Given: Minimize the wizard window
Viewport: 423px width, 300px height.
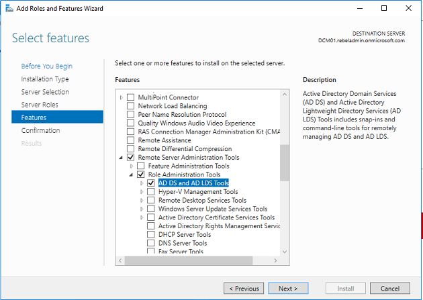Looking at the screenshot, I should pyautogui.click(x=360, y=8).
